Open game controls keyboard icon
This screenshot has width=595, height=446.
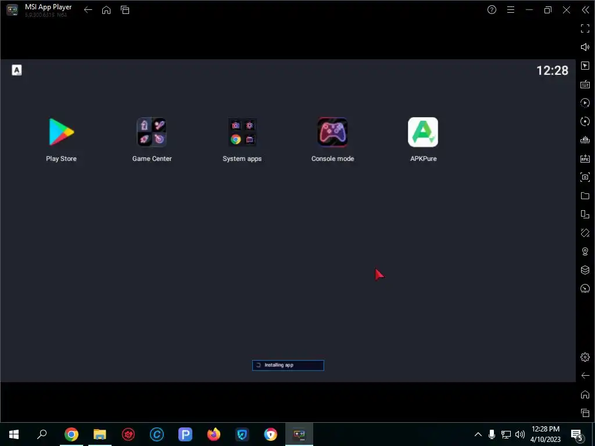tap(585, 84)
